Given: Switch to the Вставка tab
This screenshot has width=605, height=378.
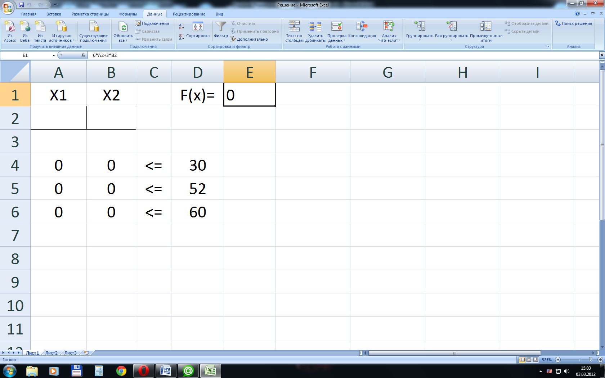Looking at the screenshot, I should tap(54, 14).
